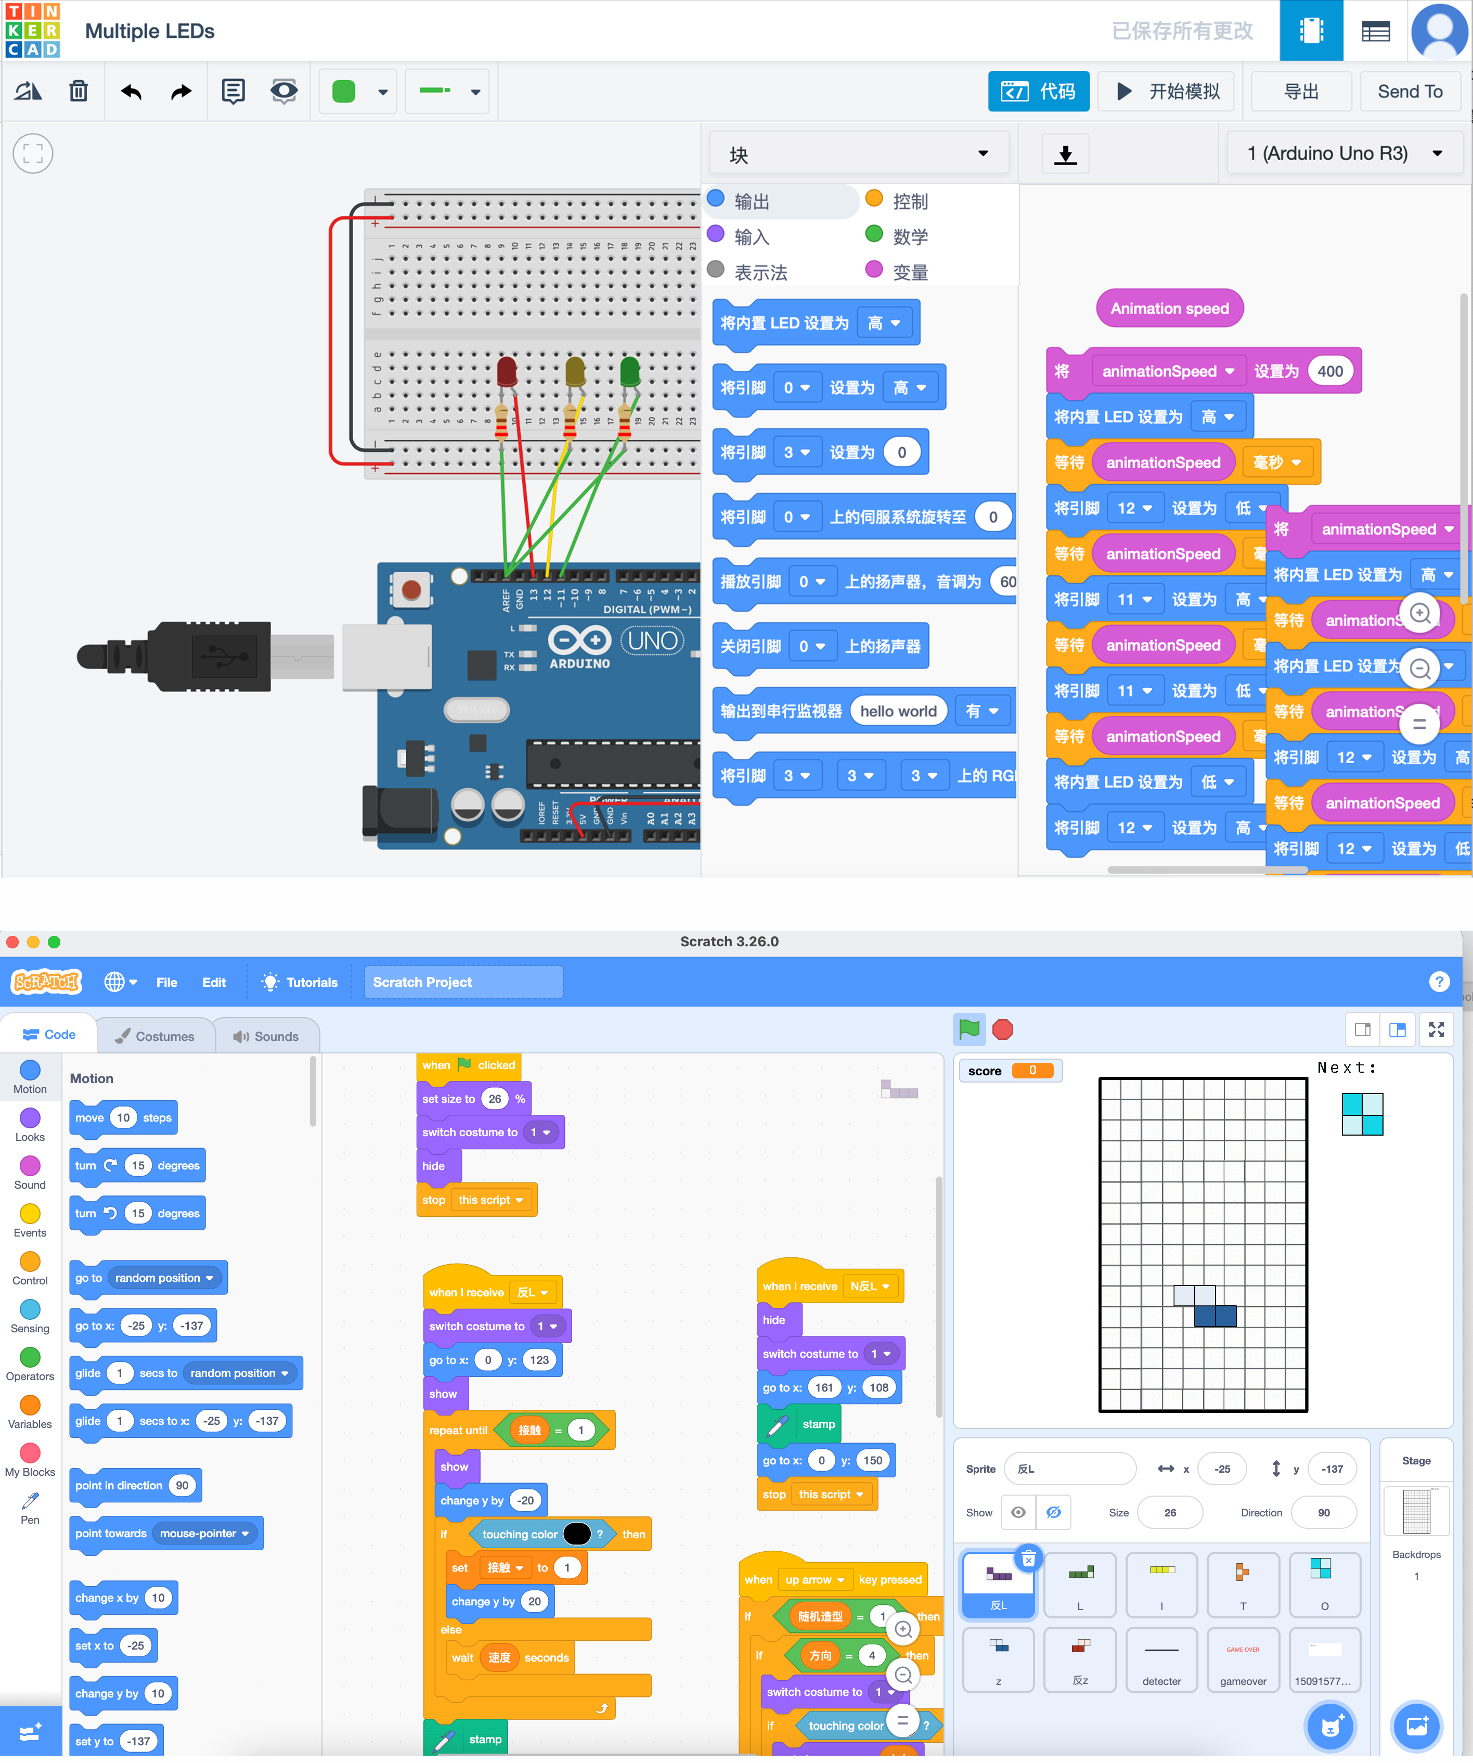Switch to the Sounds tab in Scratch

tap(266, 1036)
